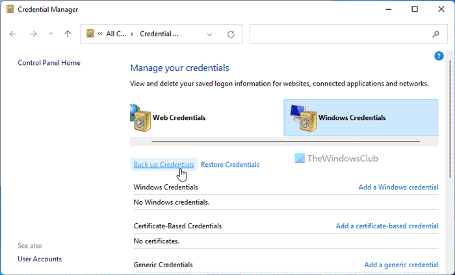Click the horizontal scrollbar under the credential tiles
The height and width of the screenshot is (275, 455).
[x=285, y=141]
